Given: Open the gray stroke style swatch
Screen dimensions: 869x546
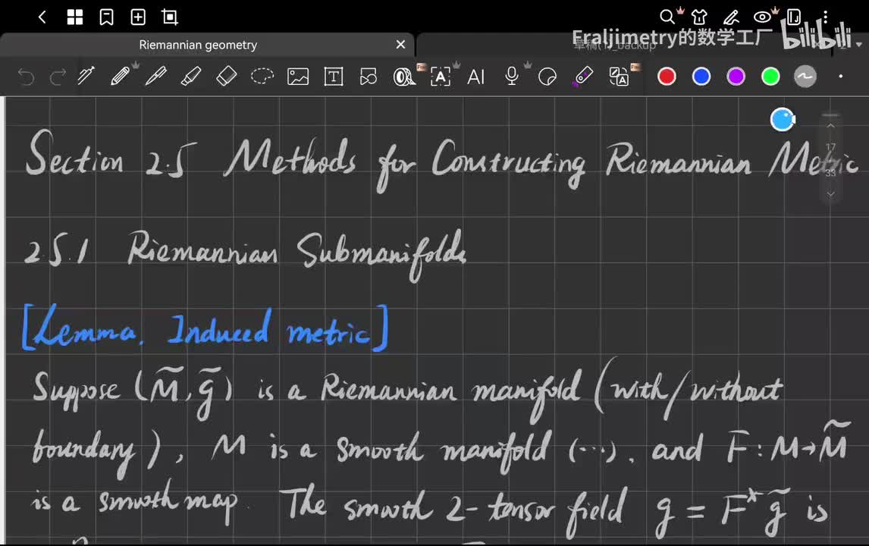Looking at the screenshot, I should 805,77.
